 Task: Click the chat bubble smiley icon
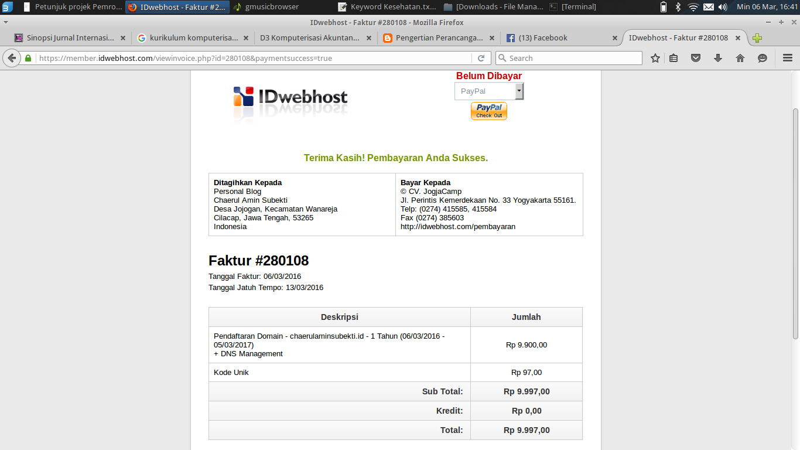(763, 58)
